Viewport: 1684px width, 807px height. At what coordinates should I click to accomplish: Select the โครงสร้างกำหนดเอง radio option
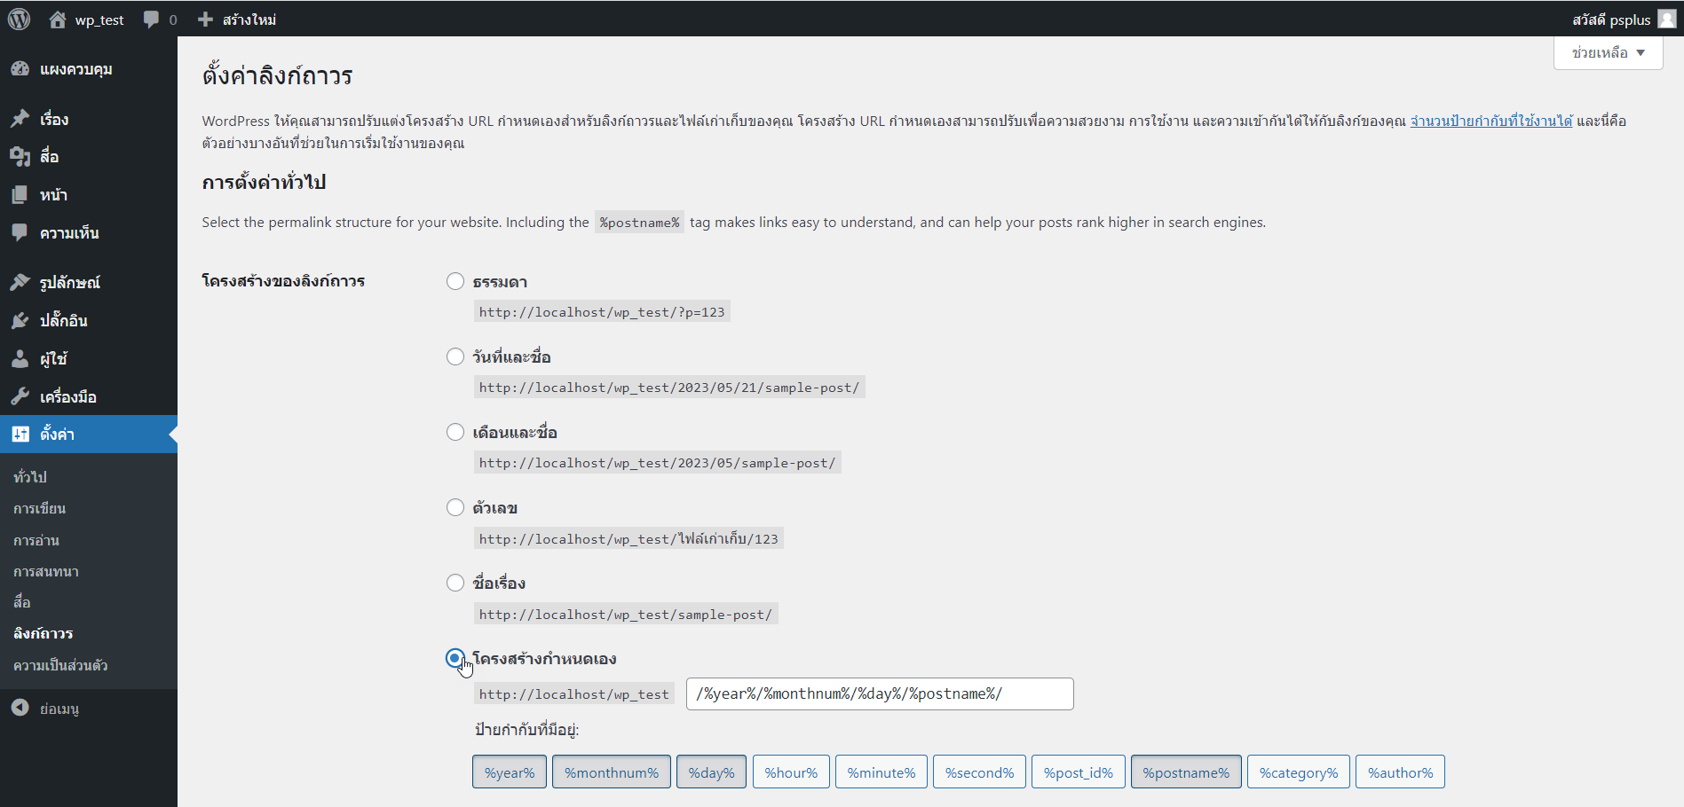(x=455, y=658)
